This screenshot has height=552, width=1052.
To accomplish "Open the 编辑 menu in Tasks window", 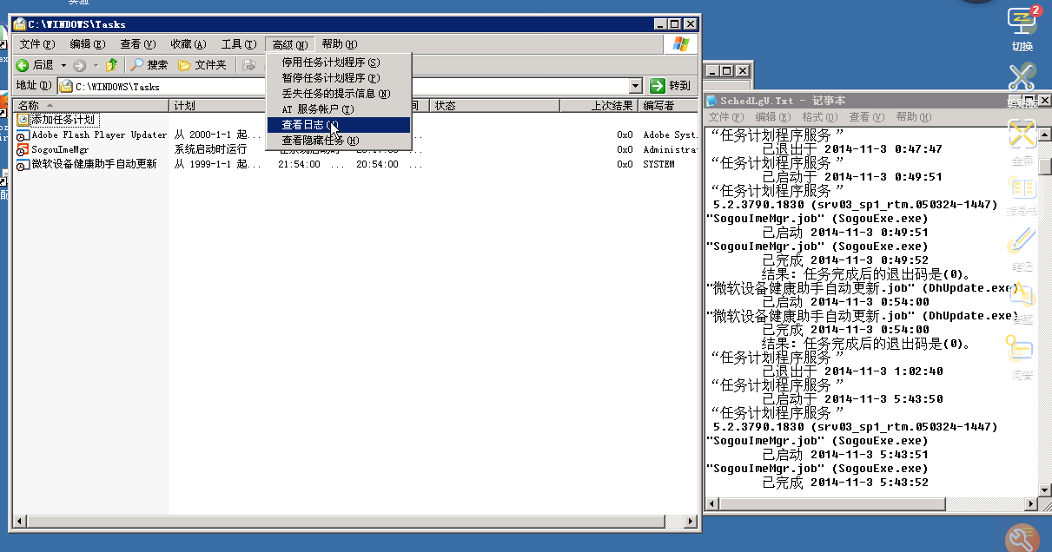I will tap(87, 44).
